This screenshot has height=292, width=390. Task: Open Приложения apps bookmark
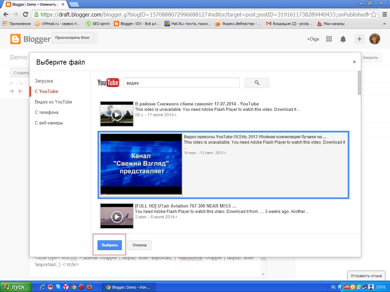click(x=17, y=24)
